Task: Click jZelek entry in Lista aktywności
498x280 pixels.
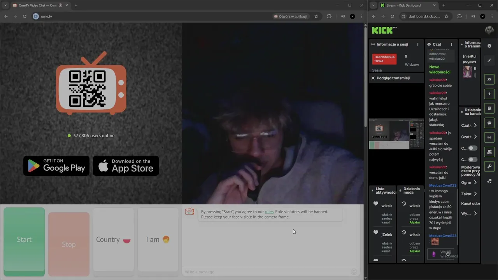Action: coord(386,234)
